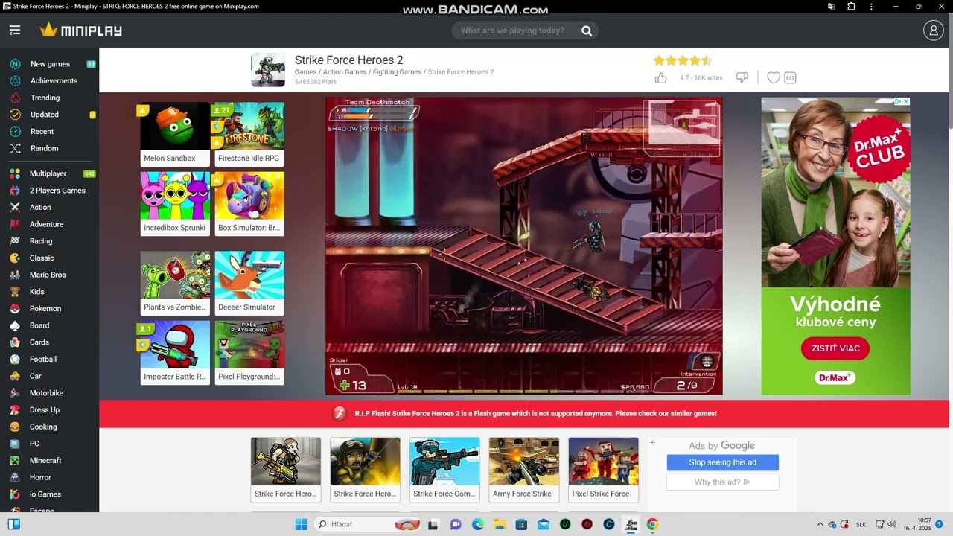The image size is (953, 536).
Task: Click the Multiplayer category icon
Action: [15, 173]
